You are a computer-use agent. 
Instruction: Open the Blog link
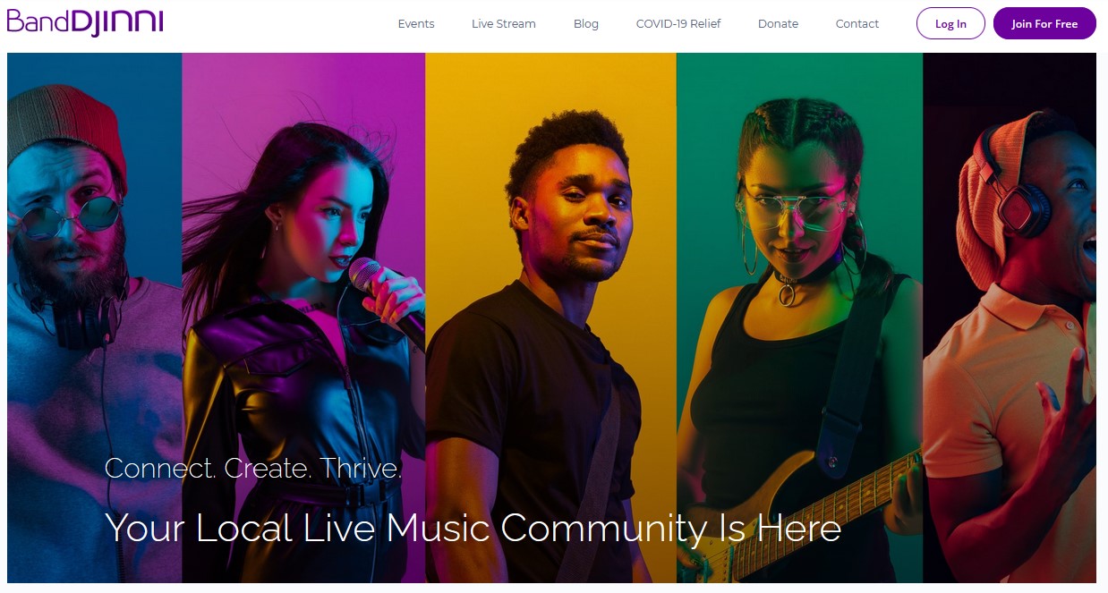[x=586, y=24]
